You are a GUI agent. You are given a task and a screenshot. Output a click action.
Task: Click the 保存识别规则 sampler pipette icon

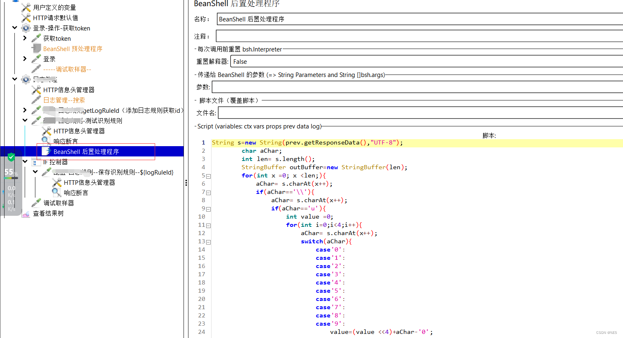point(46,172)
